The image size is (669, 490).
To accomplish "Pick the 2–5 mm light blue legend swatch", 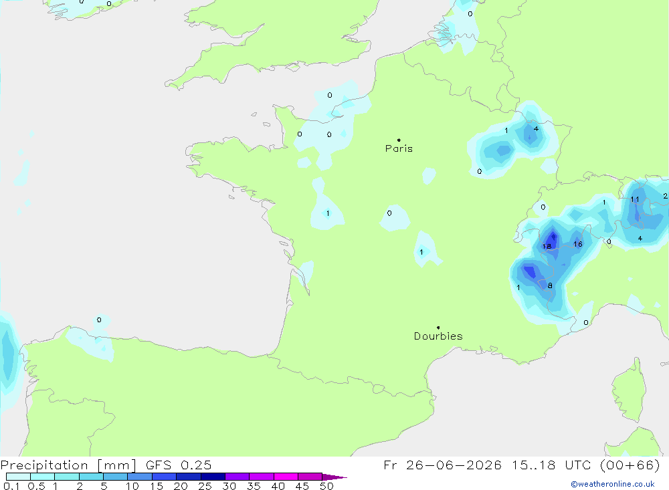I will point(91,477).
